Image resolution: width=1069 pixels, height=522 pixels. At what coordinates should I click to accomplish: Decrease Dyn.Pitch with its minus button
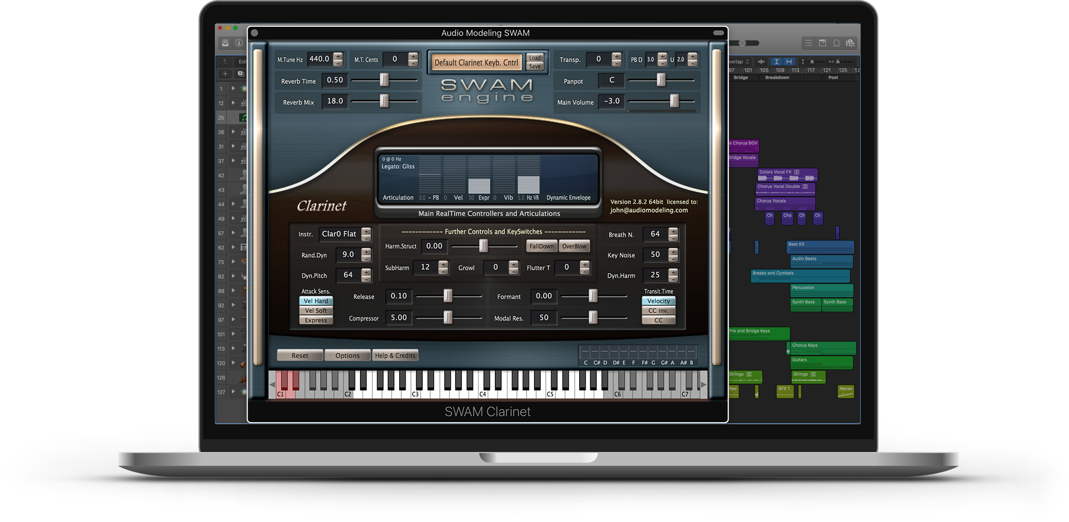366,279
